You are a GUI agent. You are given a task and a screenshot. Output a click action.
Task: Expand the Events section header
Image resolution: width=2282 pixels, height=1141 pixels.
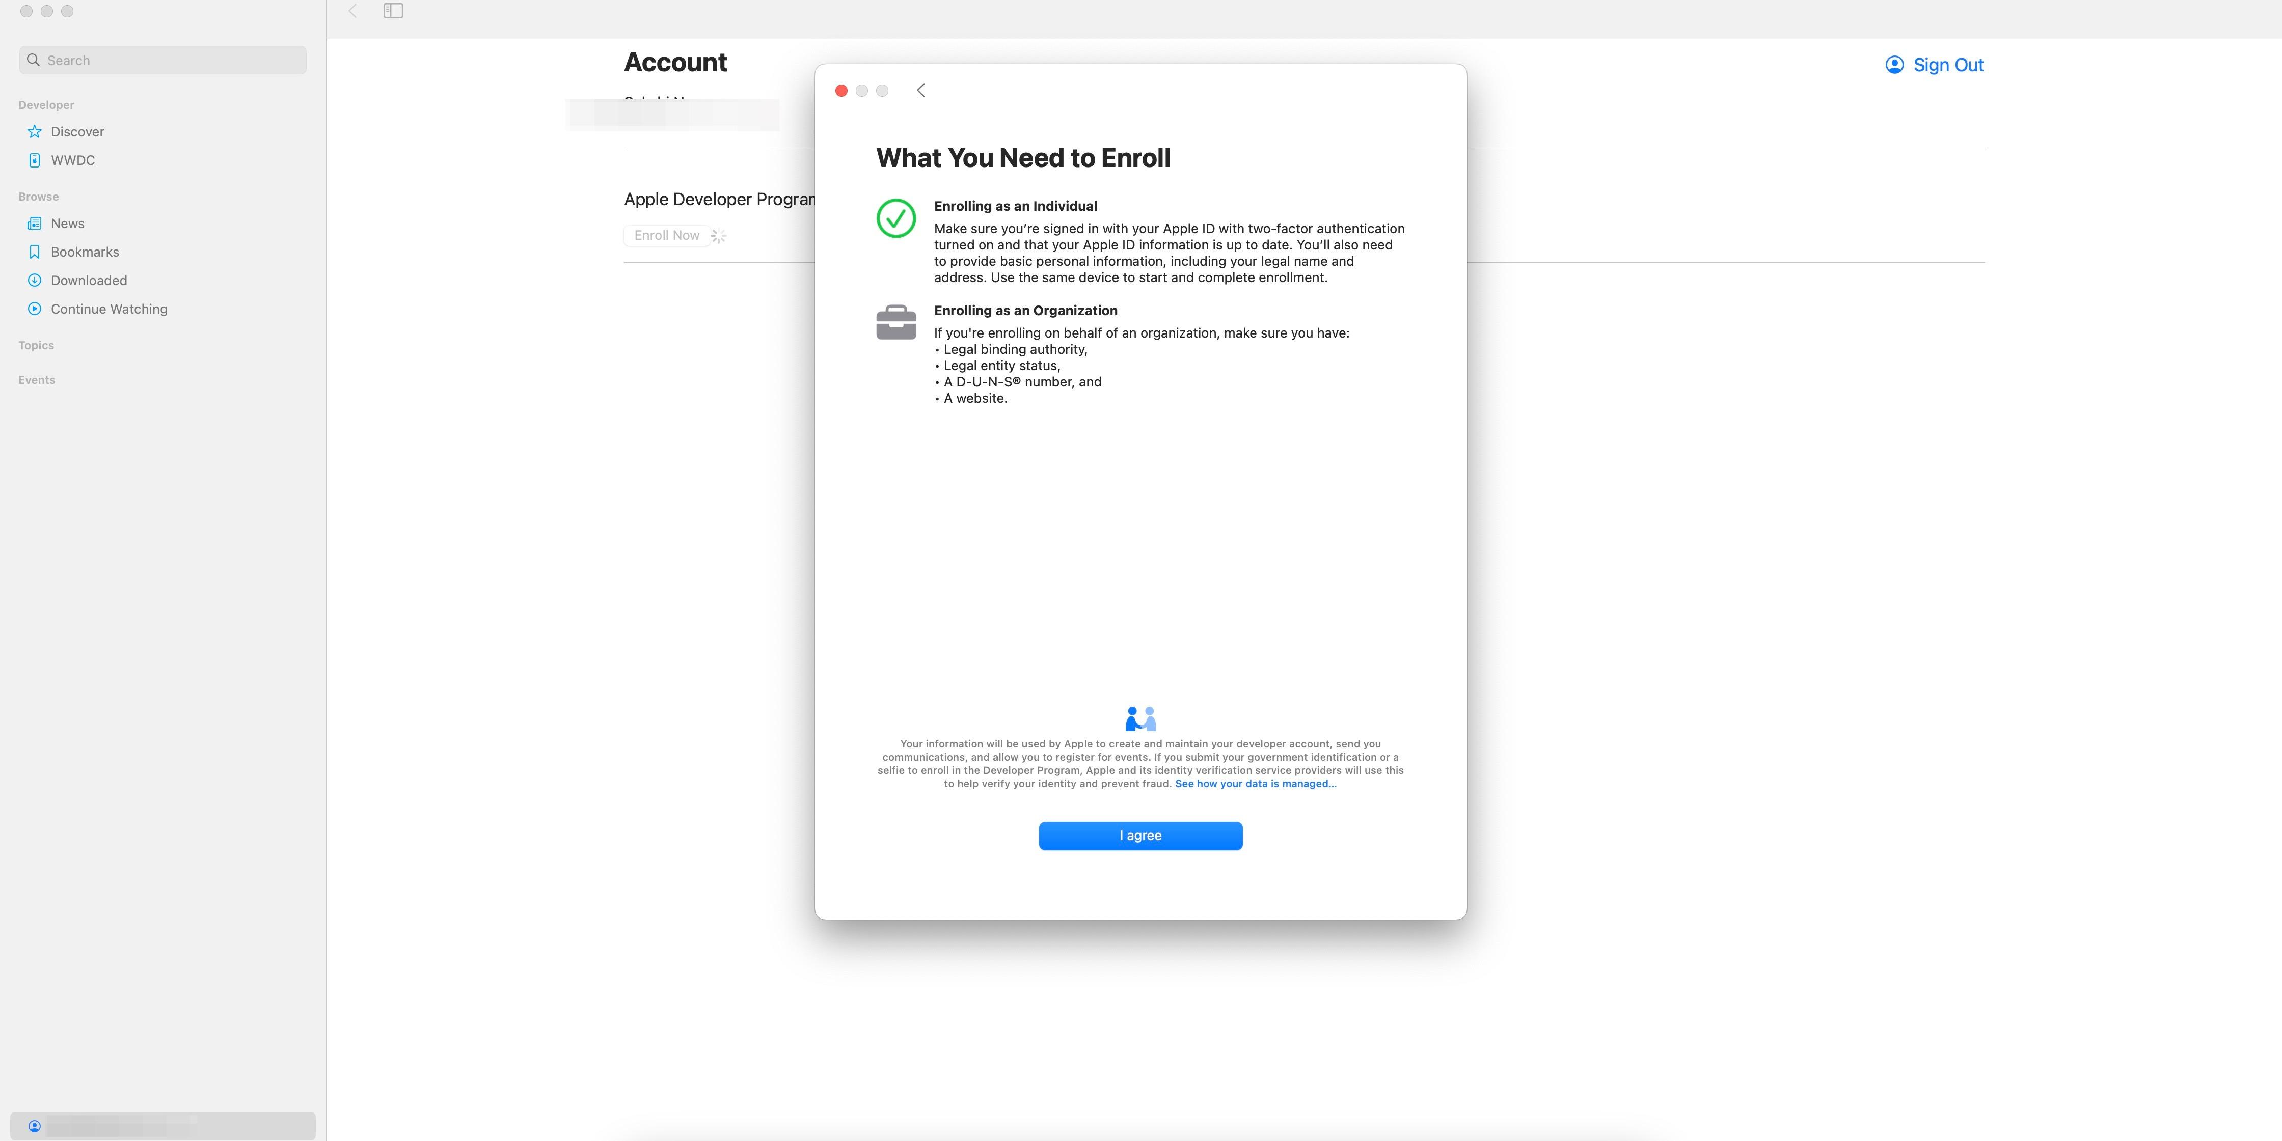(36, 380)
